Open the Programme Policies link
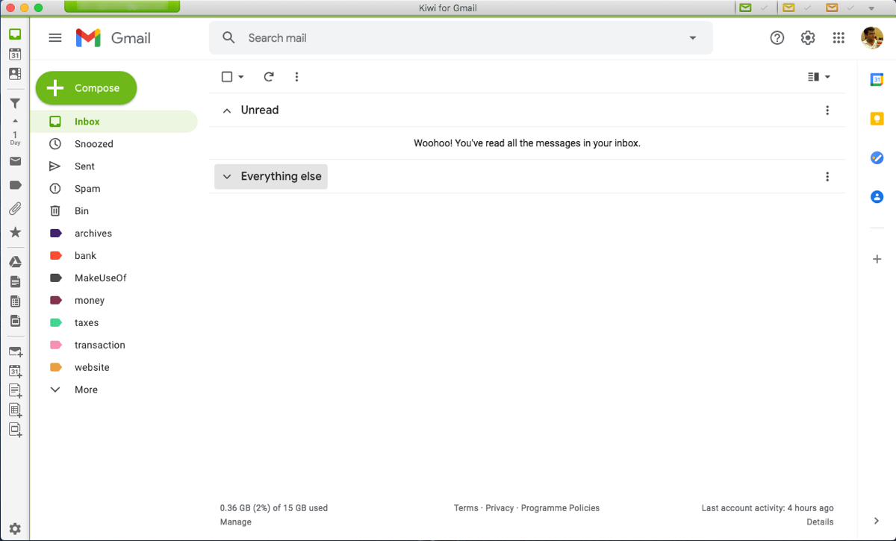The height and width of the screenshot is (541, 896). click(560, 507)
